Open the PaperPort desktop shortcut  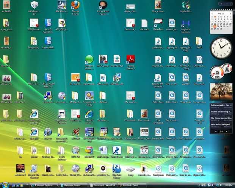(158, 25)
